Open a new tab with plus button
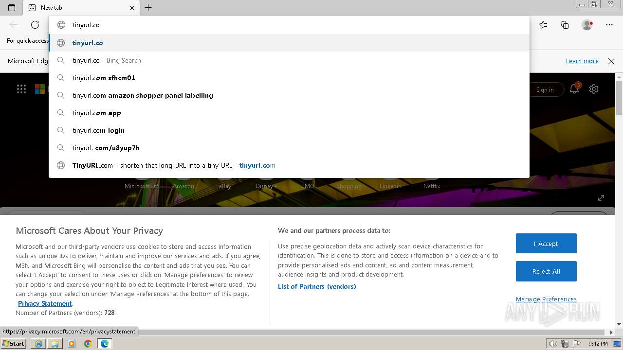 point(148,8)
